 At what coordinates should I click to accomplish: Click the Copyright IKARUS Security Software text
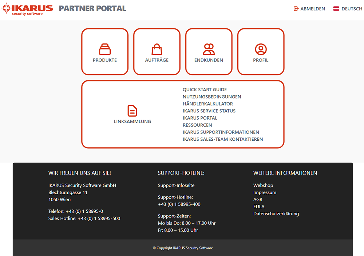183,248
